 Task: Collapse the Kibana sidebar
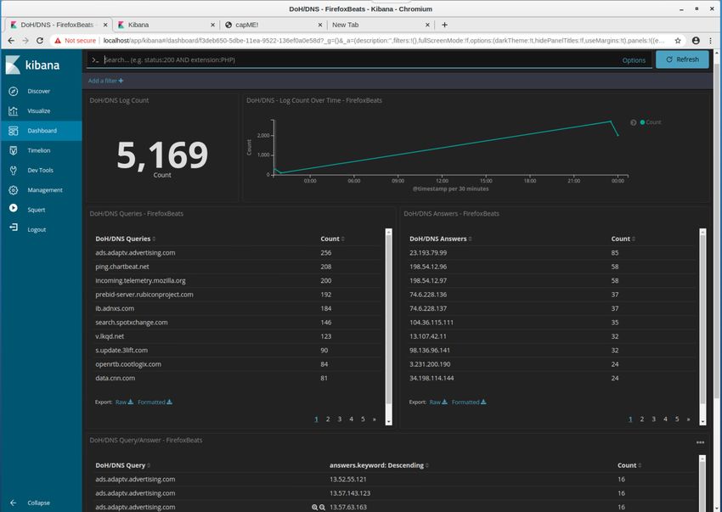coord(41,503)
